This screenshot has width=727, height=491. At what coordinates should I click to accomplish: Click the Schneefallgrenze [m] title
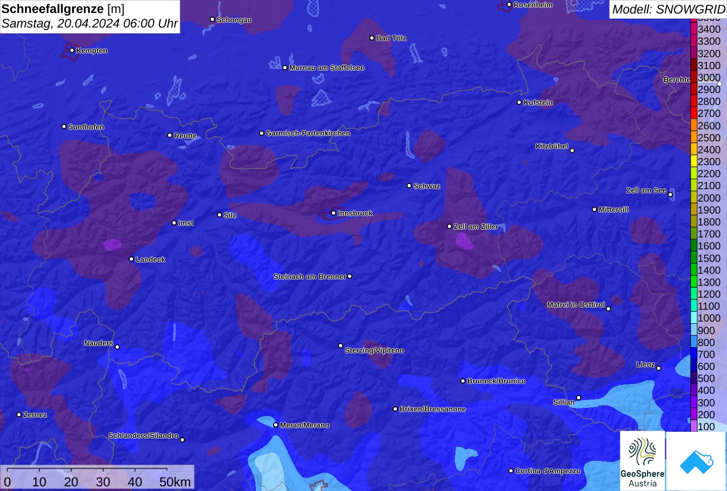pyautogui.click(x=63, y=9)
